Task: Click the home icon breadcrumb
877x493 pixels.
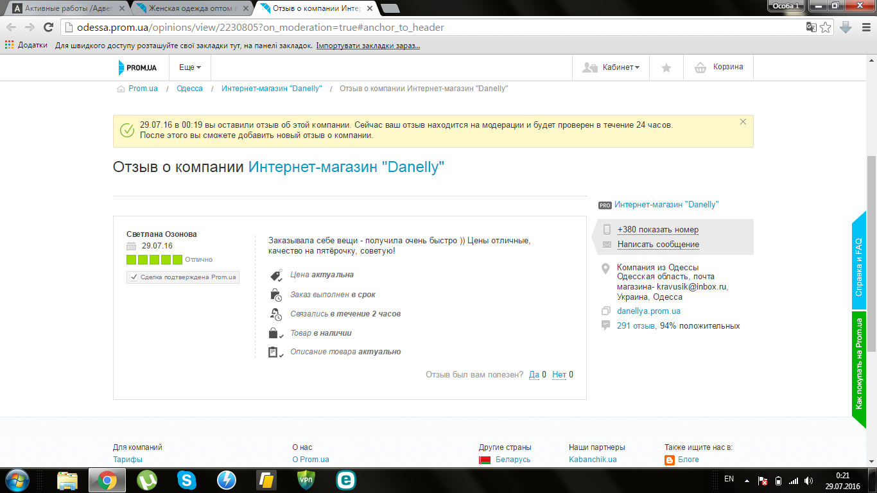Action: point(121,89)
